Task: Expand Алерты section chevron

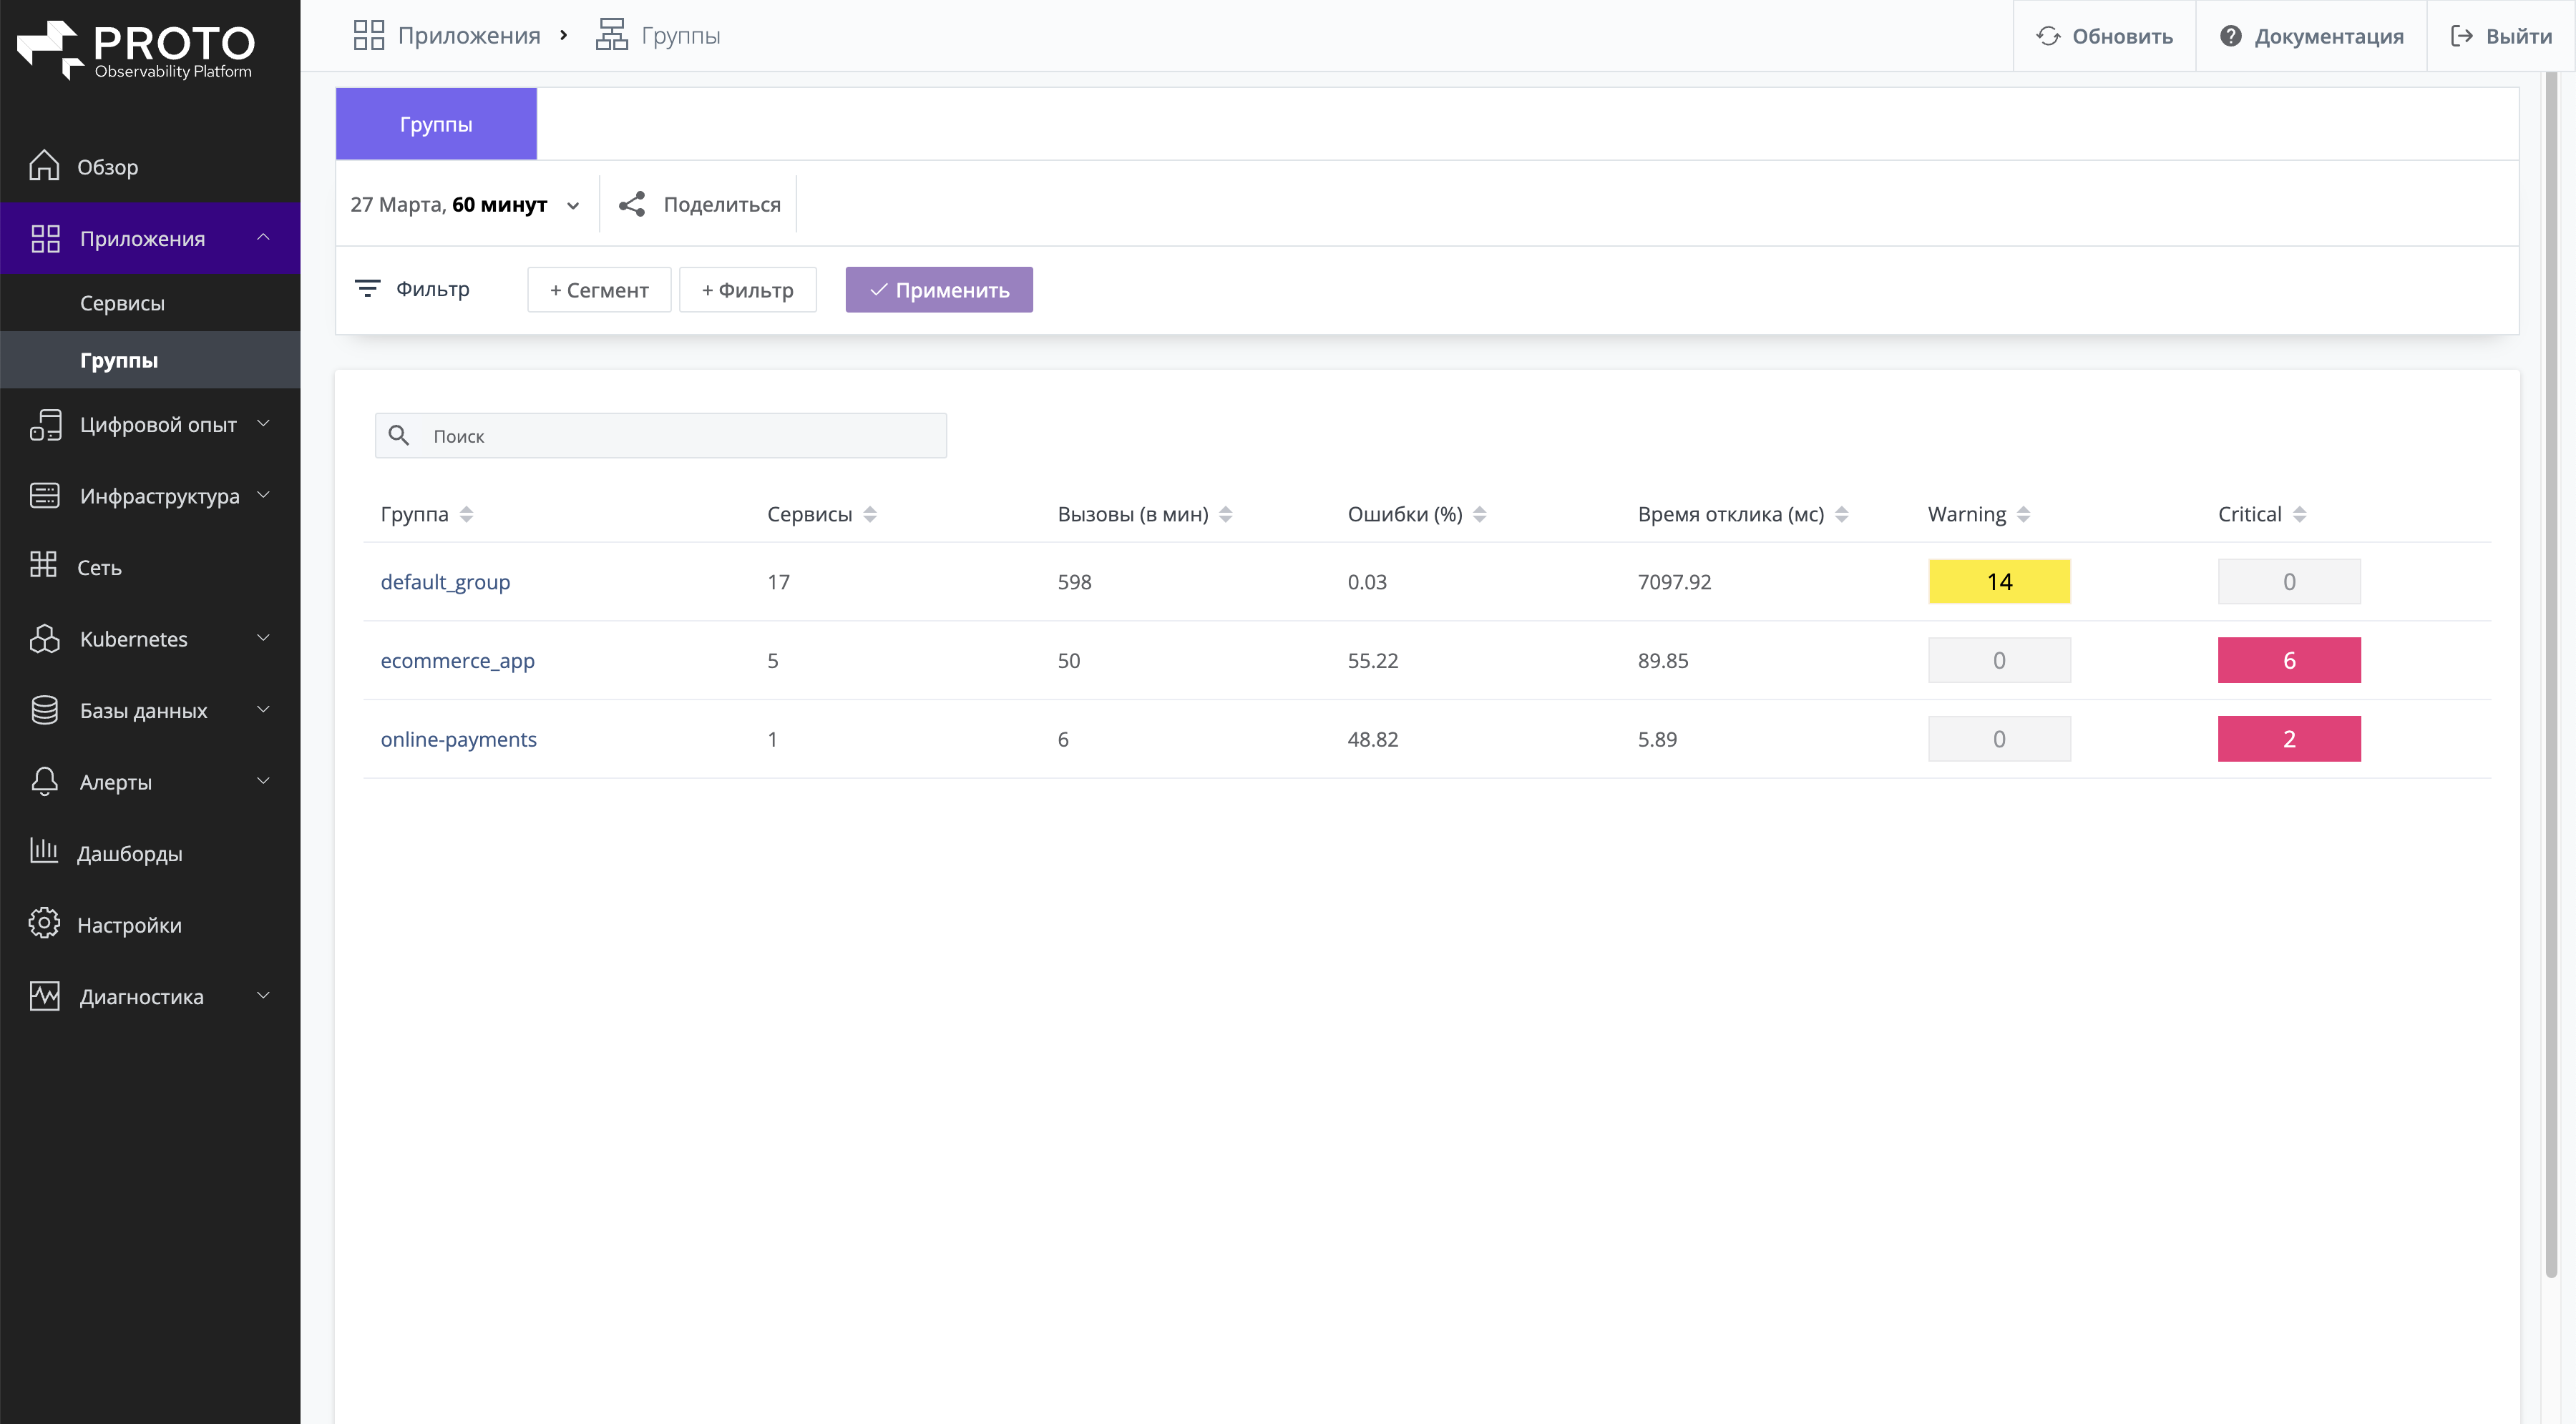Action: [x=264, y=780]
